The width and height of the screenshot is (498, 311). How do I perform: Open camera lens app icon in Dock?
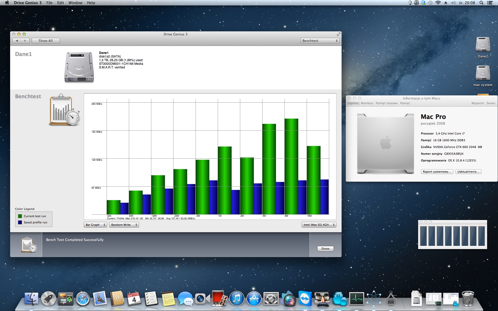pos(288,299)
